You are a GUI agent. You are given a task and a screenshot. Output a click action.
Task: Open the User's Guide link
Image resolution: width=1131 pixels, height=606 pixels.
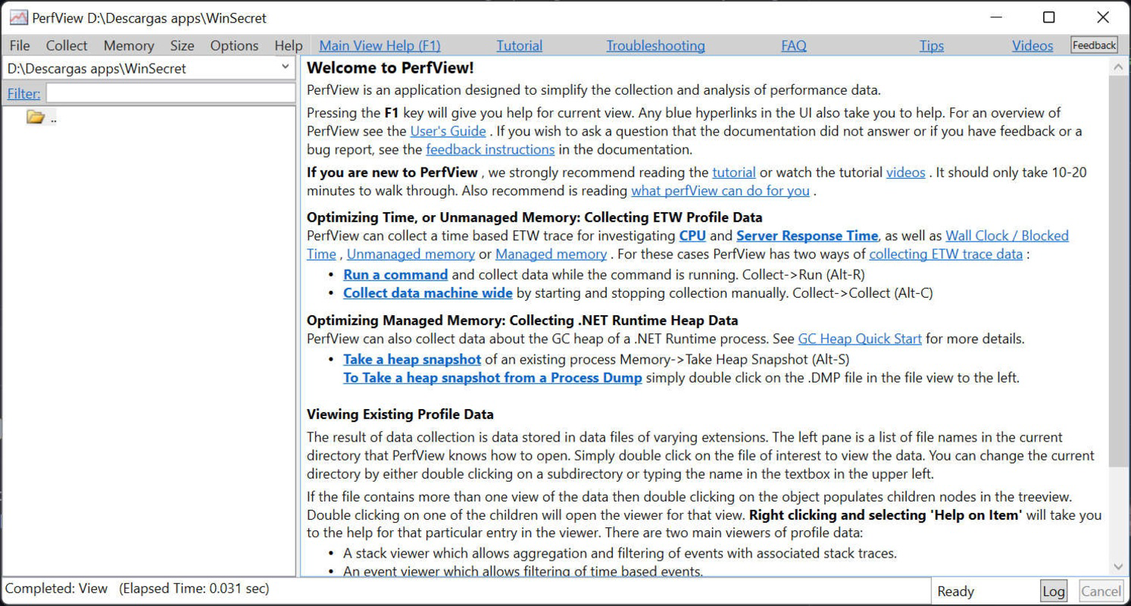point(448,131)
